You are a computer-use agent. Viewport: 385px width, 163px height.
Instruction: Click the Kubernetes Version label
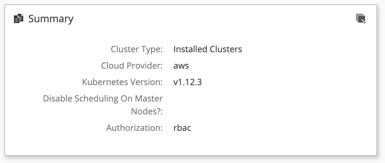(x=122, y=82)
